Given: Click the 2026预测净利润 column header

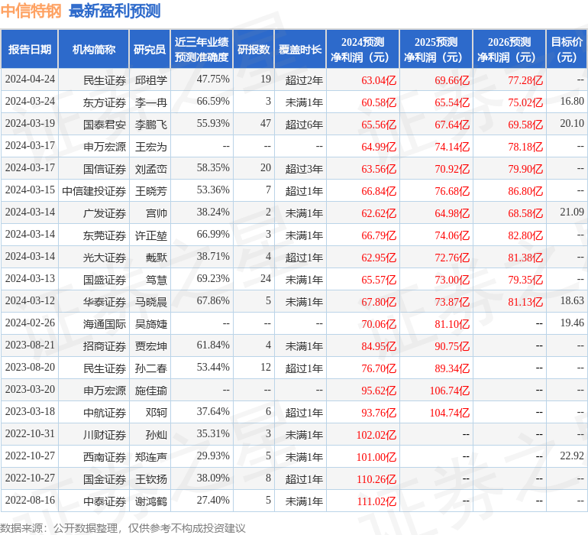Looking at the screenshot, I should 509,49.
